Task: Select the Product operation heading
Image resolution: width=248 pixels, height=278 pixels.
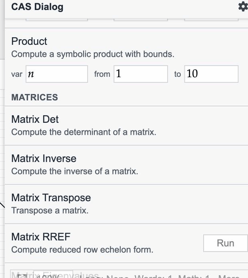Action: pos(29,41)
